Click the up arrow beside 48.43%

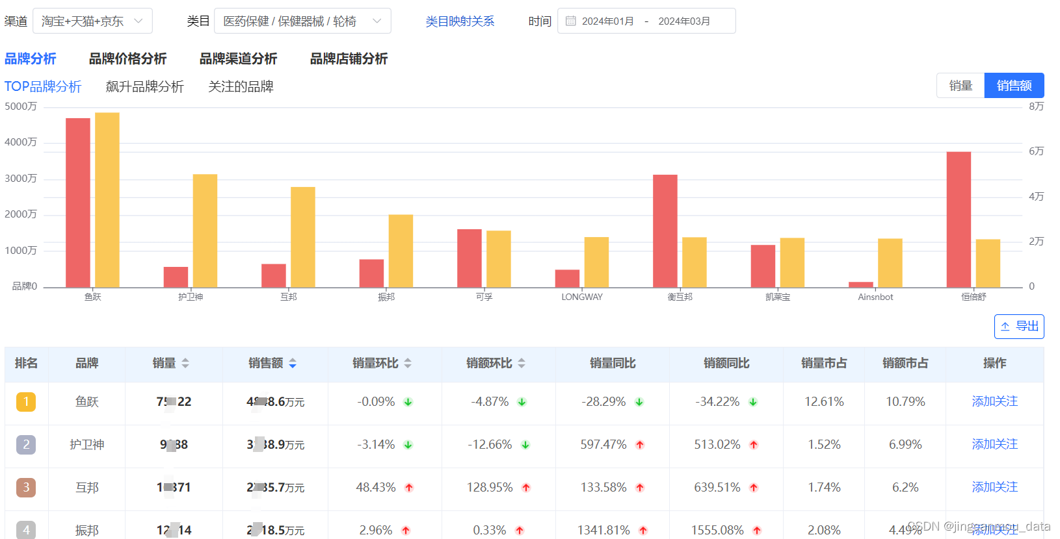click(409, 488)
